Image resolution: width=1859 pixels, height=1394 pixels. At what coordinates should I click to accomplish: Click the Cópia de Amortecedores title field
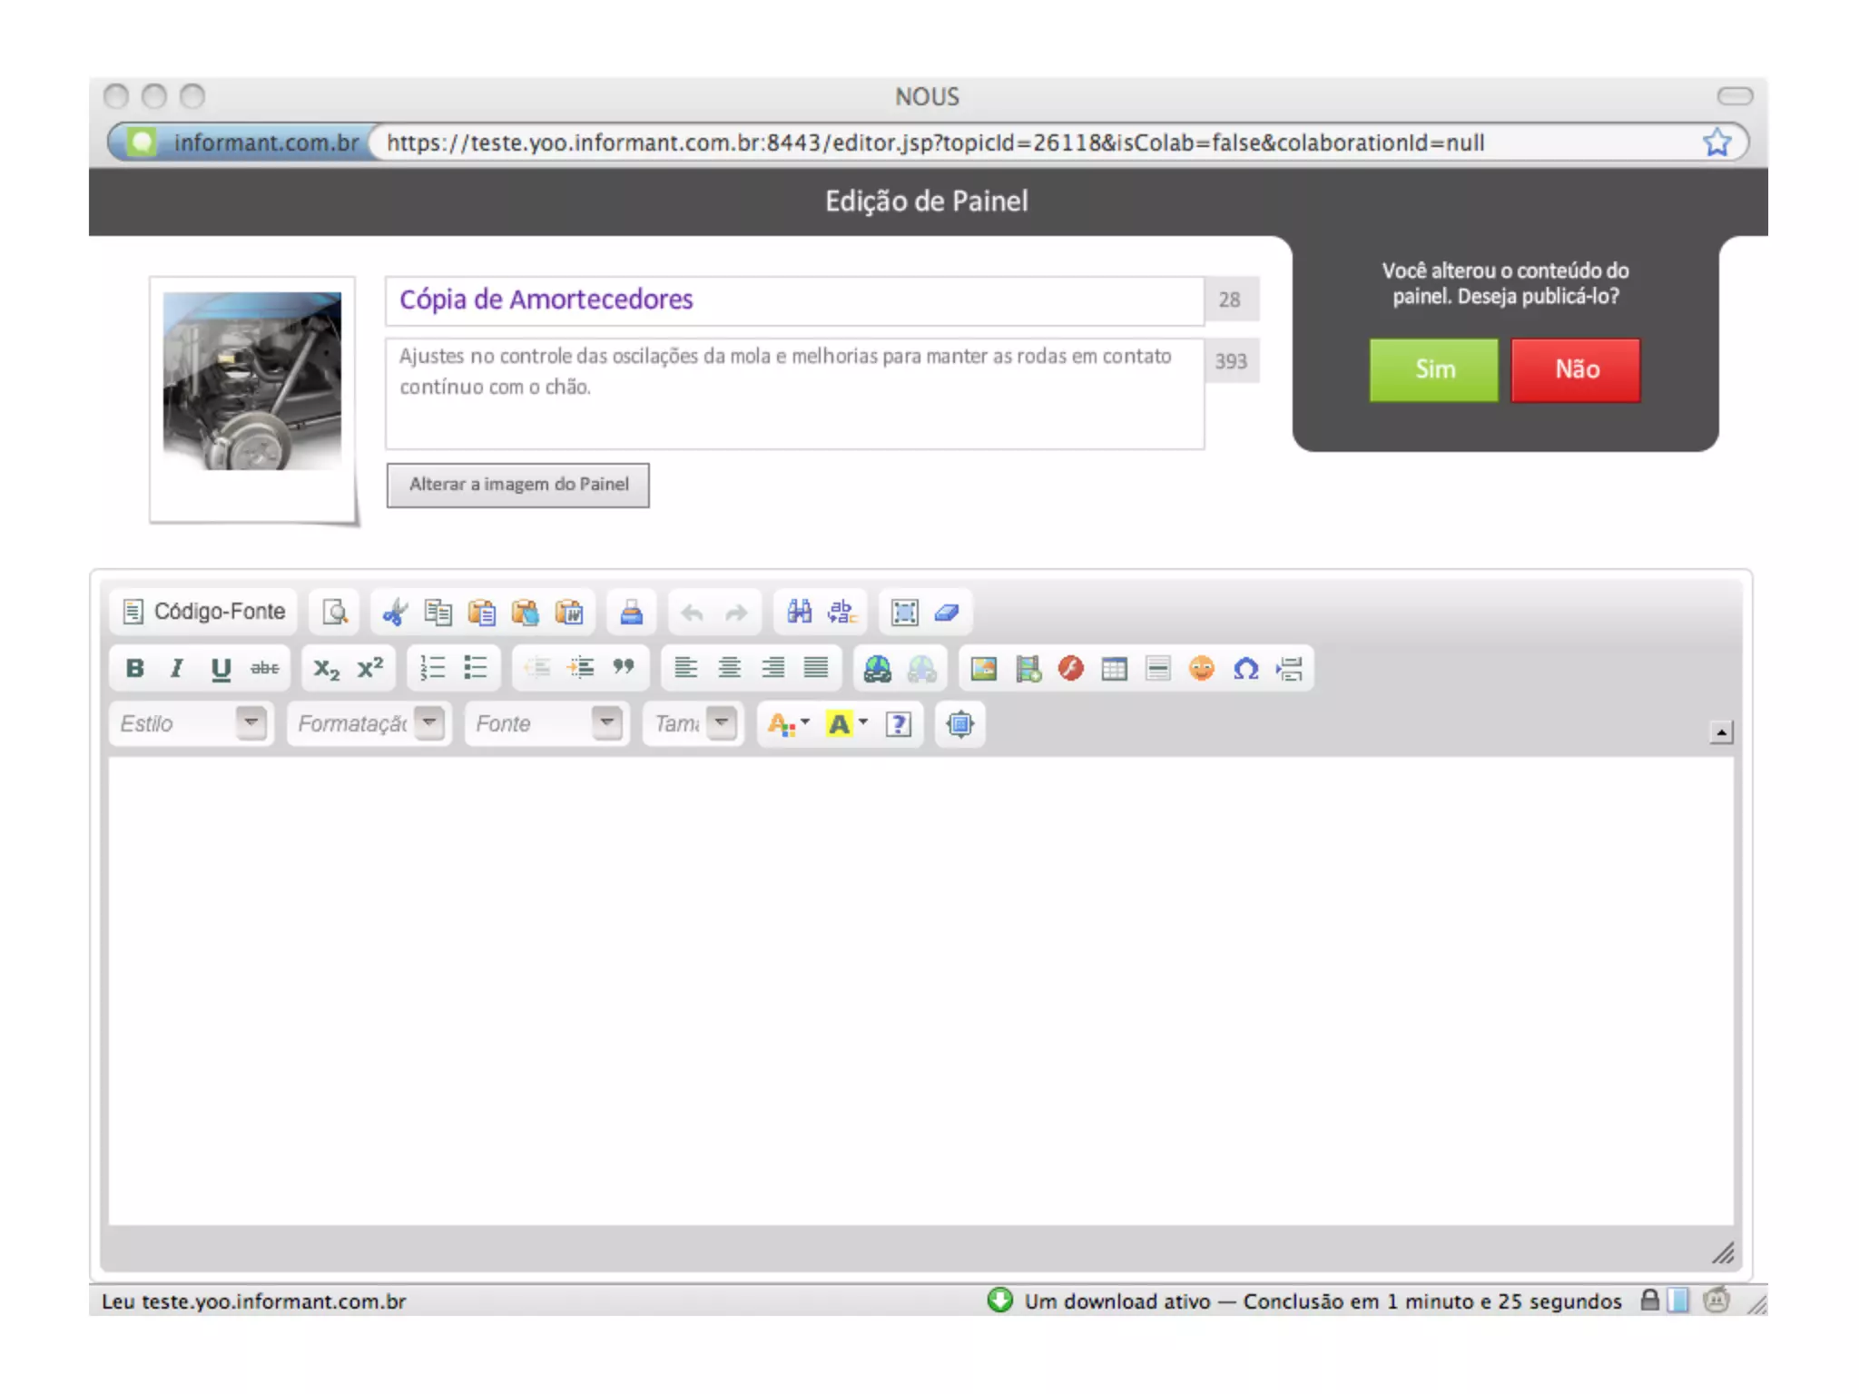tap(794, 300)
